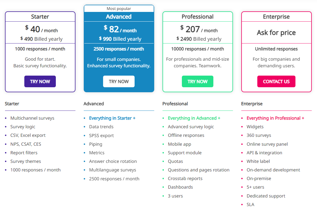
Task: Open the Everything in Advanced + link
Action: (194, 118)
